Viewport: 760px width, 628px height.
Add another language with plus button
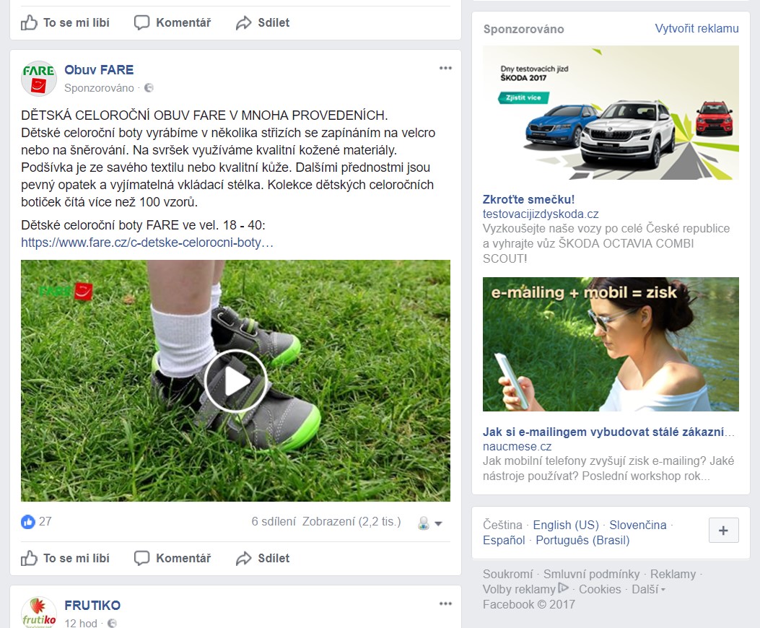tap(723, 531)
